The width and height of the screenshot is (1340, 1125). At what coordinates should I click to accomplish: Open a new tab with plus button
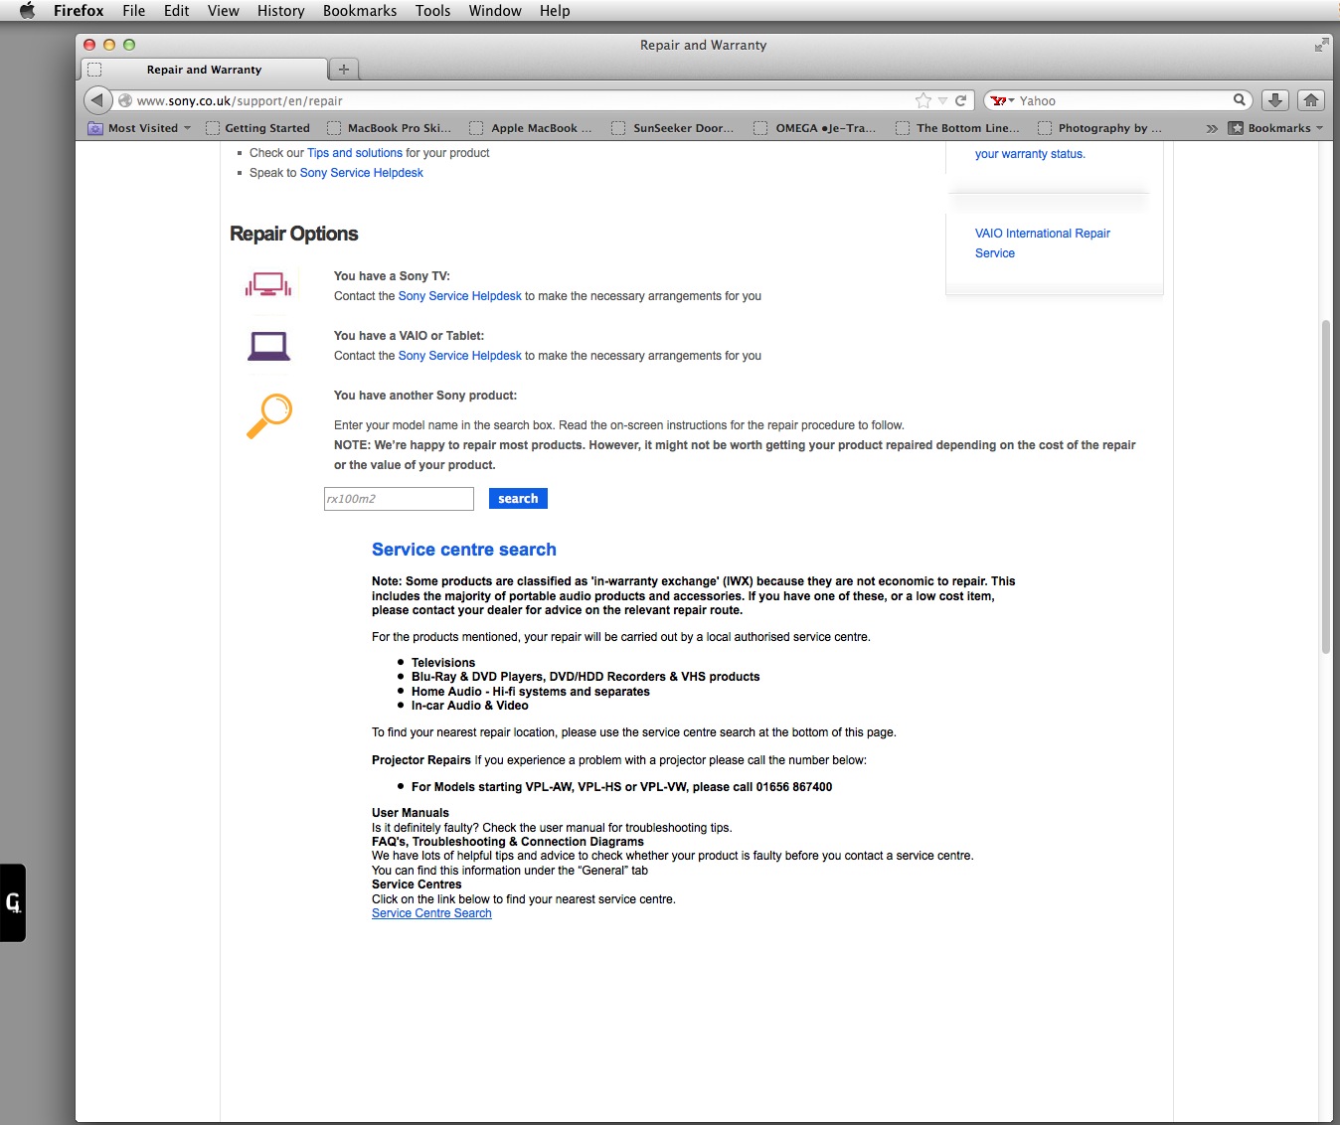[x=344, y=70]
